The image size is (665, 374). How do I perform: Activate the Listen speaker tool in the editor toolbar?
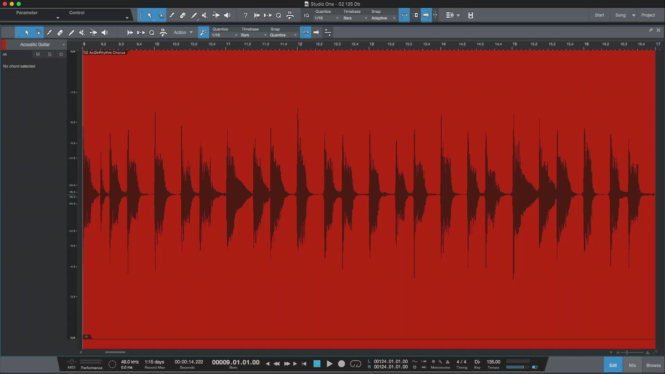click(x=104, y=33)
